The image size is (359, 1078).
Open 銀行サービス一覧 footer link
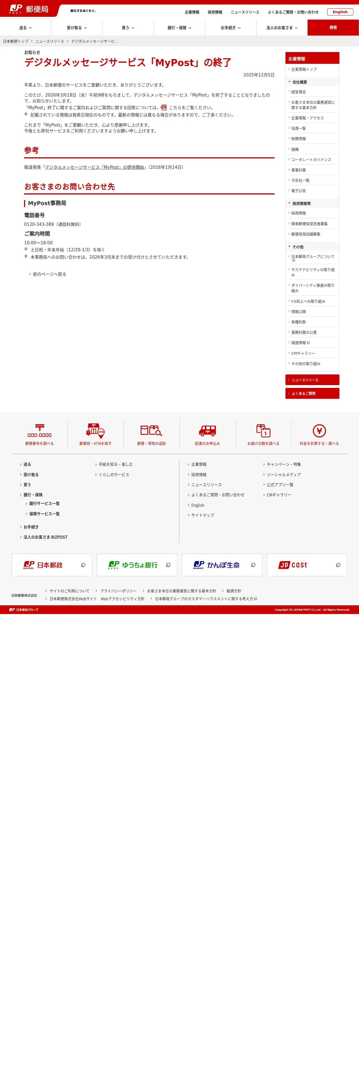pyautogui.click(x=44, y=503)
